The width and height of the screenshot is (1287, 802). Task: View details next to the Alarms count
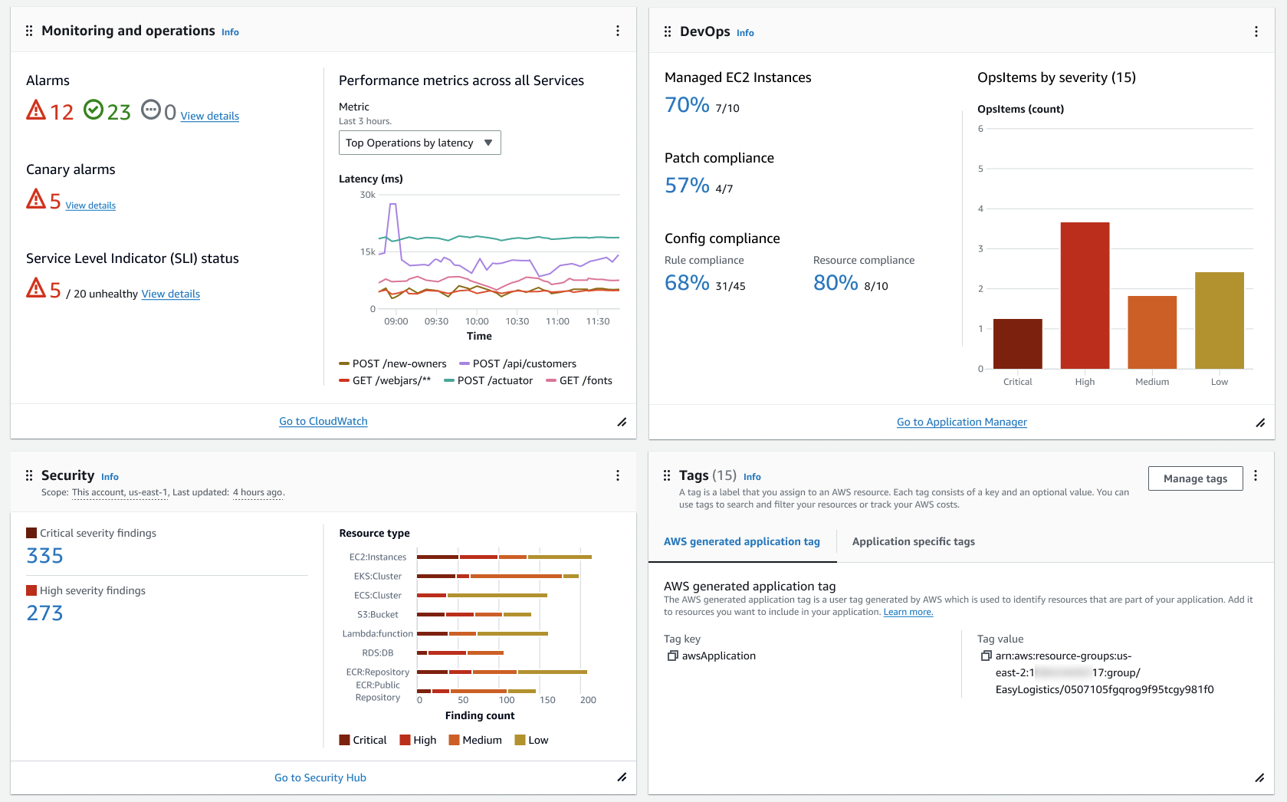pos(209,115)
